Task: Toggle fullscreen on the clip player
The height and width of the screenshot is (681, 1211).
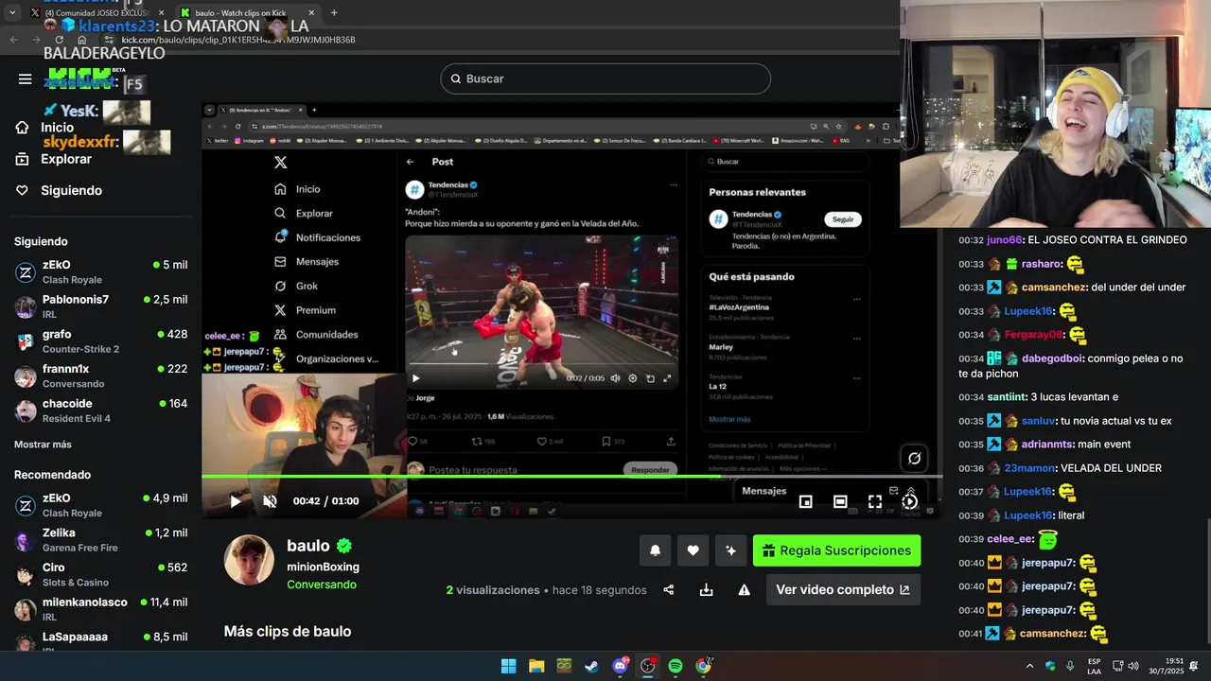Action: tap(875, 501)
